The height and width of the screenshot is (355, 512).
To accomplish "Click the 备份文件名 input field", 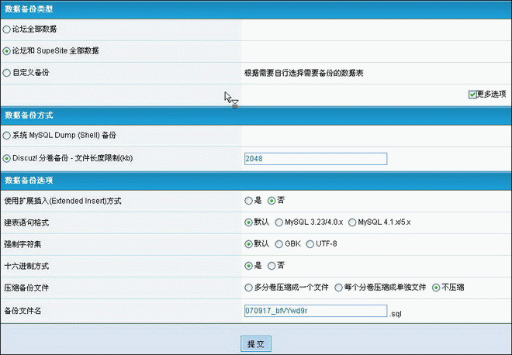I will 316,311.
